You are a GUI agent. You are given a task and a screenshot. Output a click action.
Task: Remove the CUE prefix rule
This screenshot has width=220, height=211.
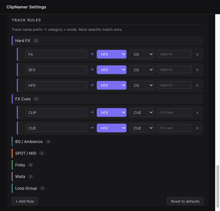pyautogui.click(x=197, y=128)
